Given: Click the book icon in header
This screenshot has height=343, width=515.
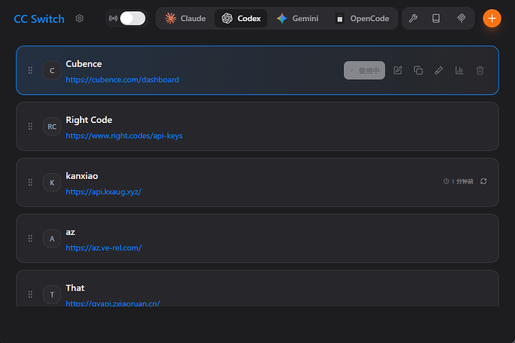Looking at the screenshot, I should click(436, 19).
